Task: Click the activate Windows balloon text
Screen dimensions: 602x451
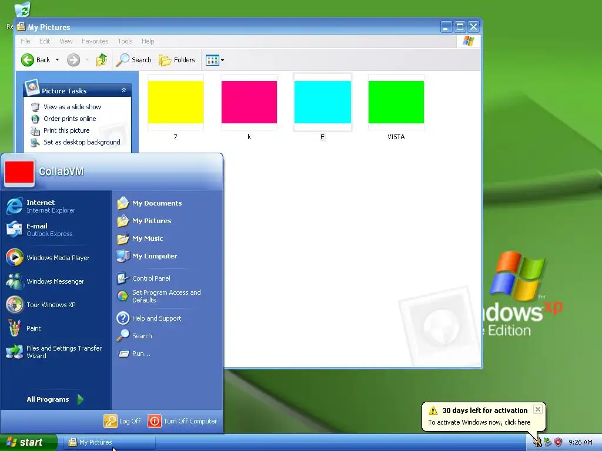Action: coord(479,422)
